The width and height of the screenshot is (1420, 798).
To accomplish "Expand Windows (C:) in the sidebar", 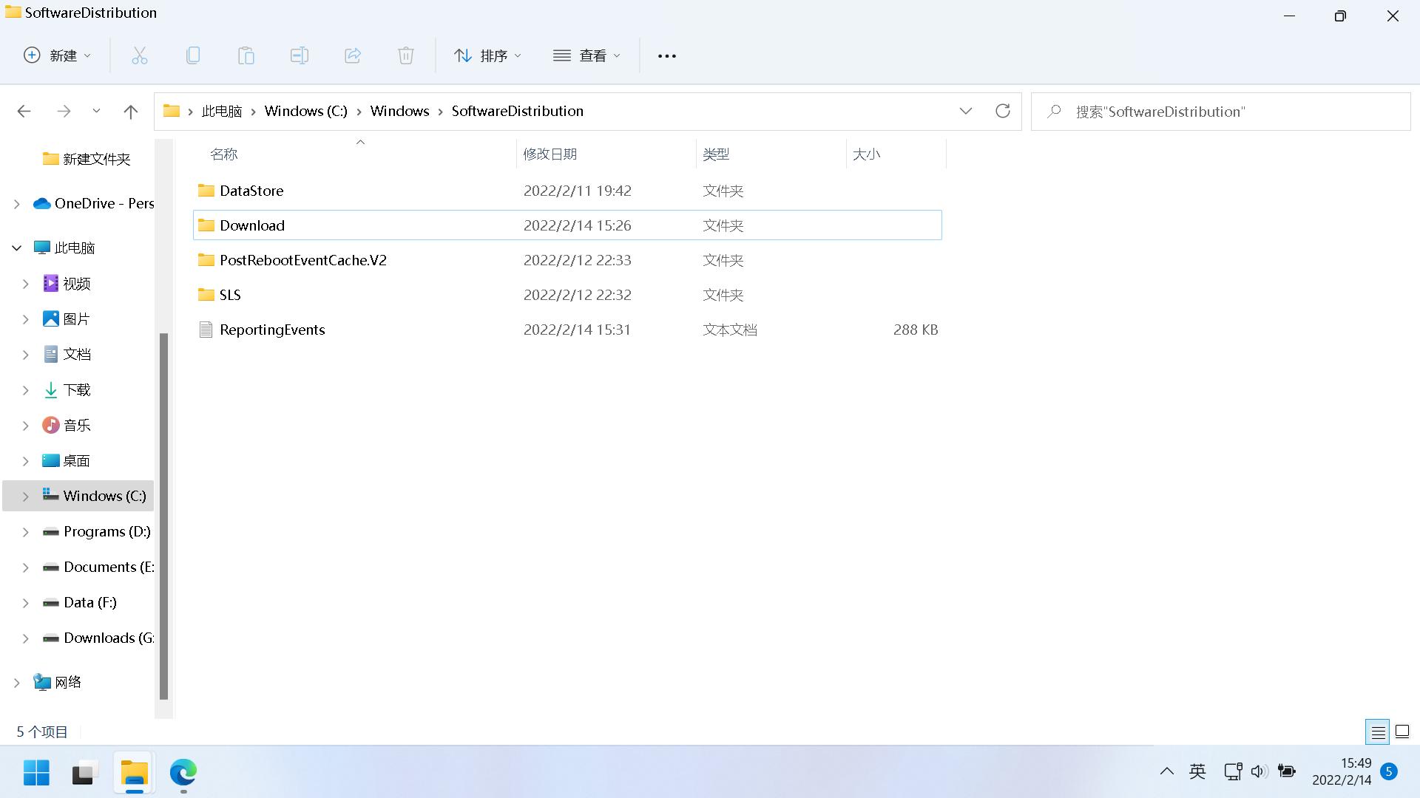I will [x=24, y=496].
